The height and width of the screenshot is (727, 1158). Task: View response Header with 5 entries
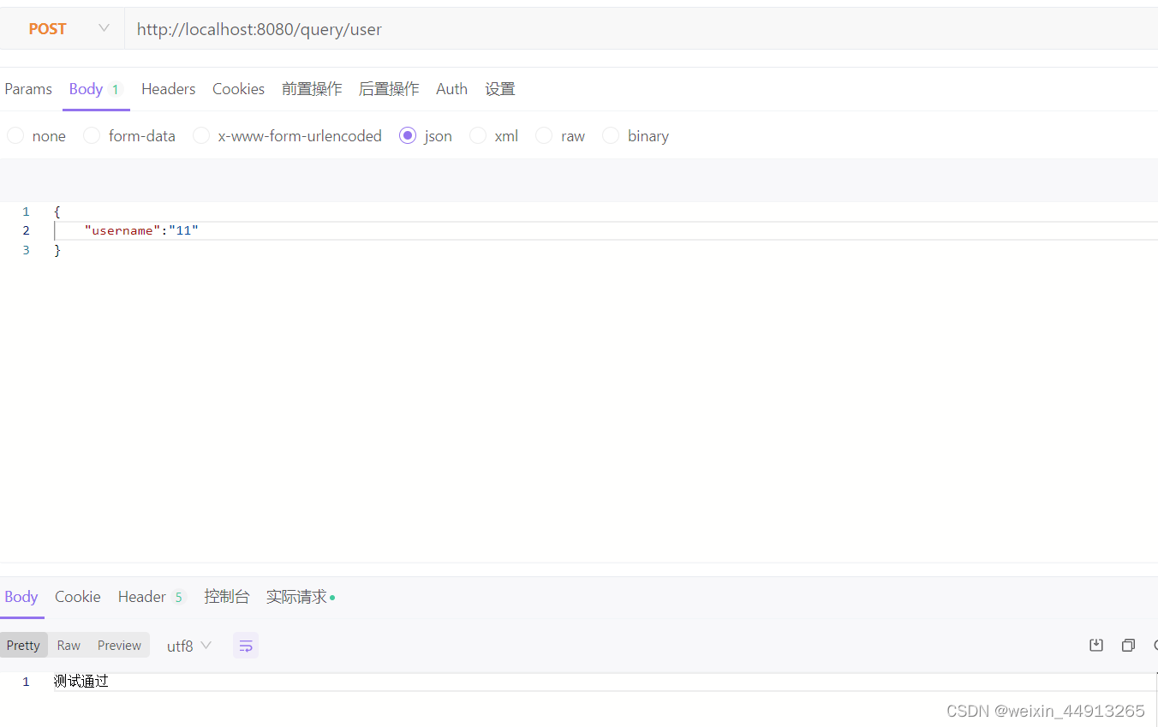coord(141,596)
